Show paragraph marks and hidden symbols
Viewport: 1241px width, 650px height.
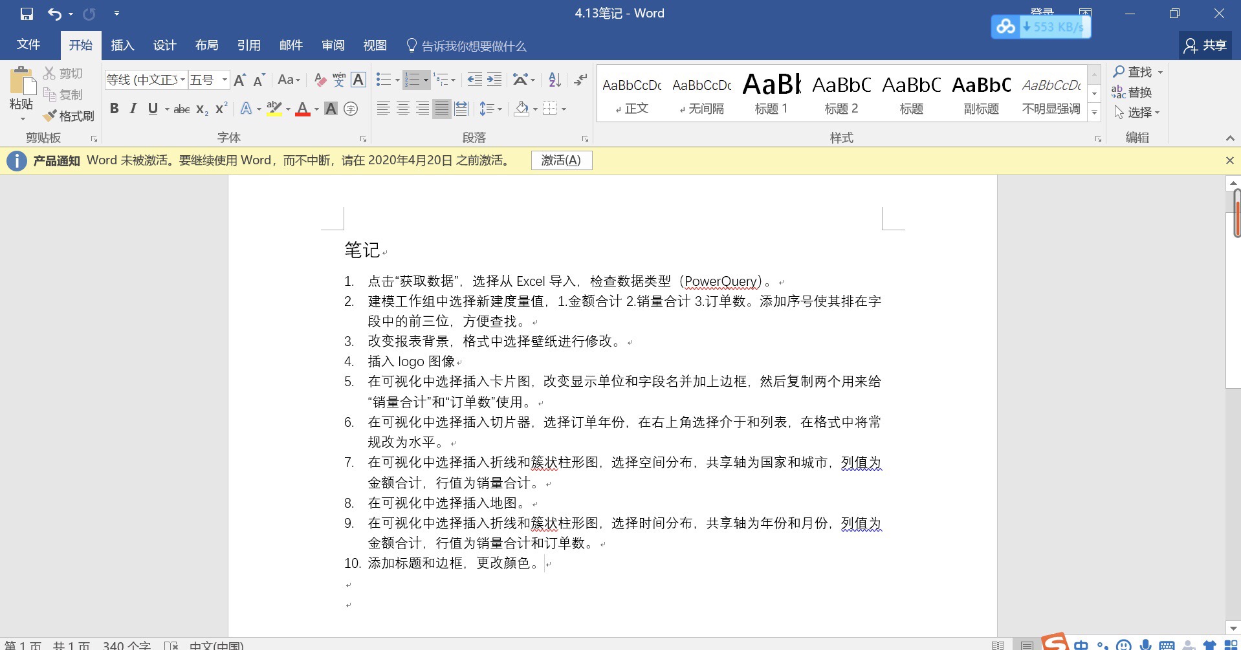click(x=580, y=80)
